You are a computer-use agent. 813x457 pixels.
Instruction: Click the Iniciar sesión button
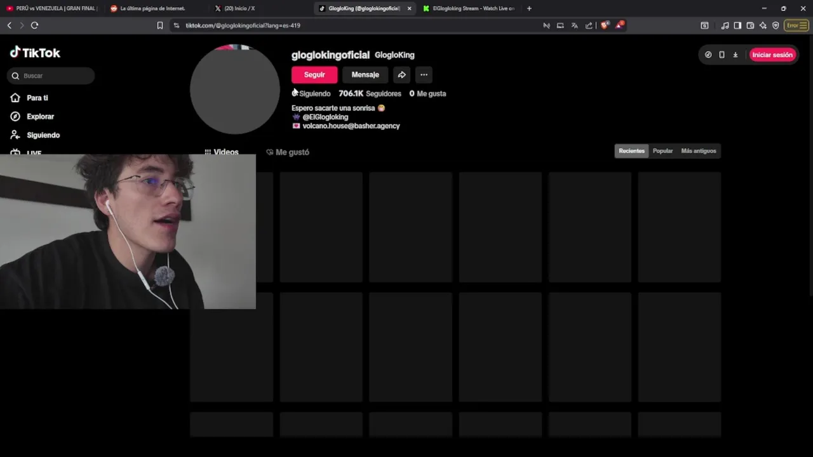pyautogui.click(x=772, y=55)
